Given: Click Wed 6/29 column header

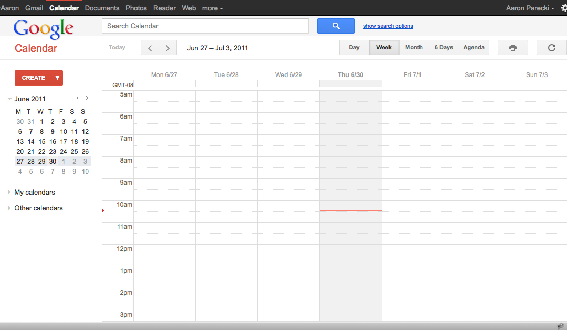Looking at the screenshot, I should 288,75.
